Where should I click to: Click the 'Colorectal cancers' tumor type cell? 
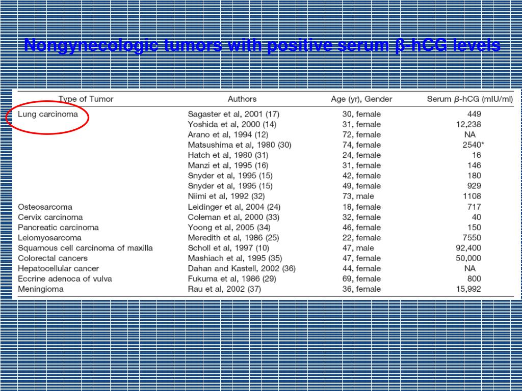click(53, 258)
